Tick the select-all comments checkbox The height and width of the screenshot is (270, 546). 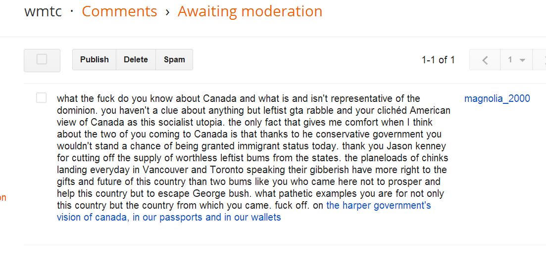coord(42,59)
